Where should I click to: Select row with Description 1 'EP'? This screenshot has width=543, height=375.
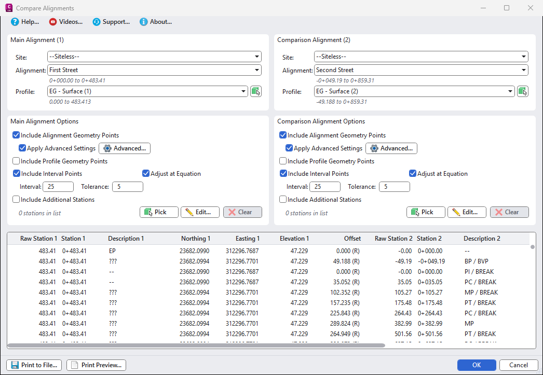(268, 251)
